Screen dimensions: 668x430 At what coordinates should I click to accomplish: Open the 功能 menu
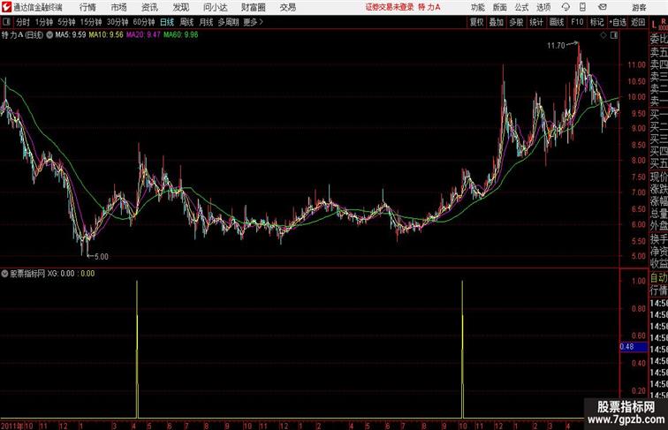477,7
